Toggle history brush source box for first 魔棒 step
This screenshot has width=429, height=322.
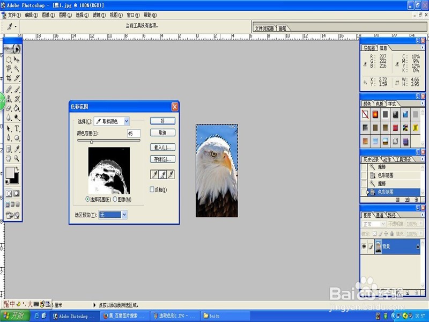tap(364, 167)
